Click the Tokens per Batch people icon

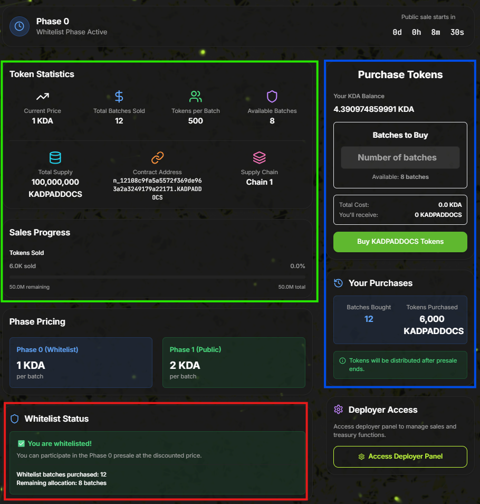(x=196, y=97)
